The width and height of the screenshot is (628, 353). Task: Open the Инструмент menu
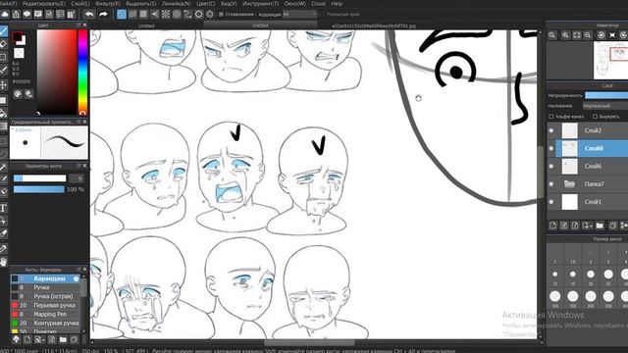pyautogui.click(x=260, y=4)
